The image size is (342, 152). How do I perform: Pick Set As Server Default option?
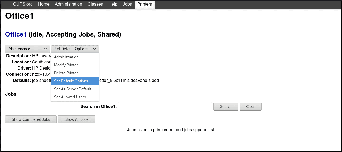[x=73, y=89]
